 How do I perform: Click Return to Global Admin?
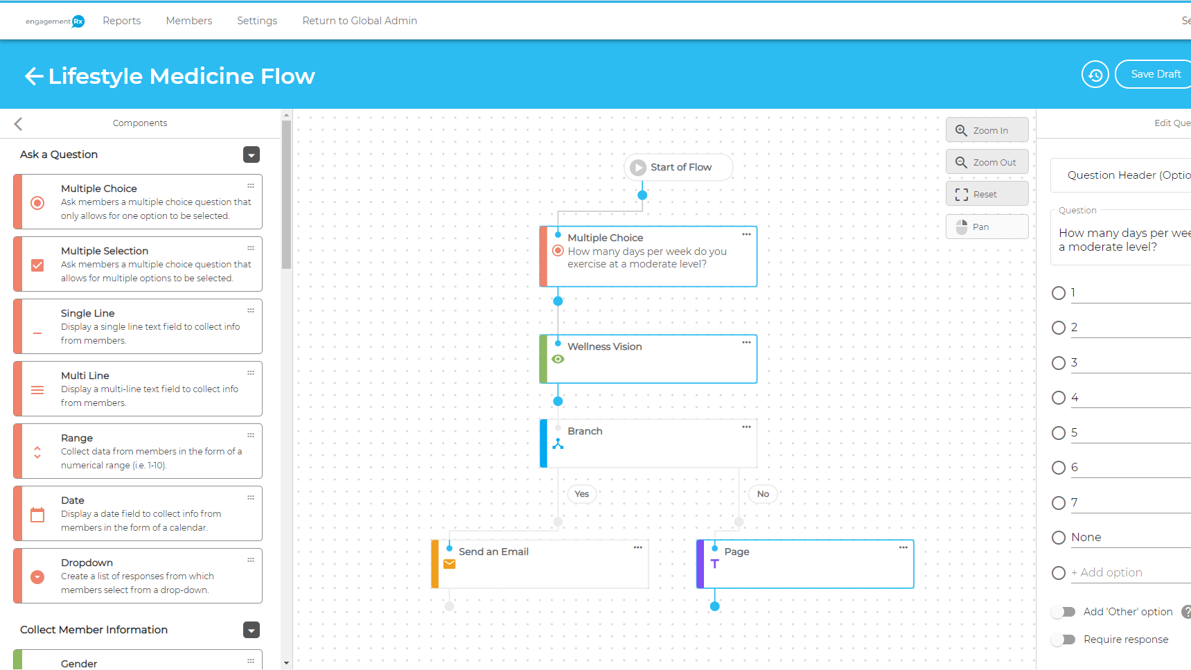pos(359,20)
